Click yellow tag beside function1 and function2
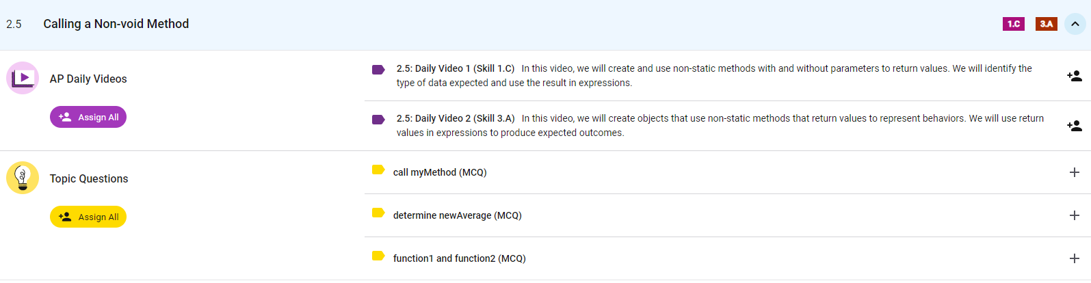The height and width of the screenshot is (283, 1091). pyautogui.click(x=378, y=256)
